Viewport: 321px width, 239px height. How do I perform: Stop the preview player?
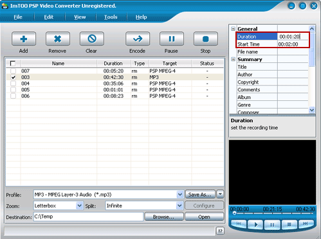coord(289,224)
